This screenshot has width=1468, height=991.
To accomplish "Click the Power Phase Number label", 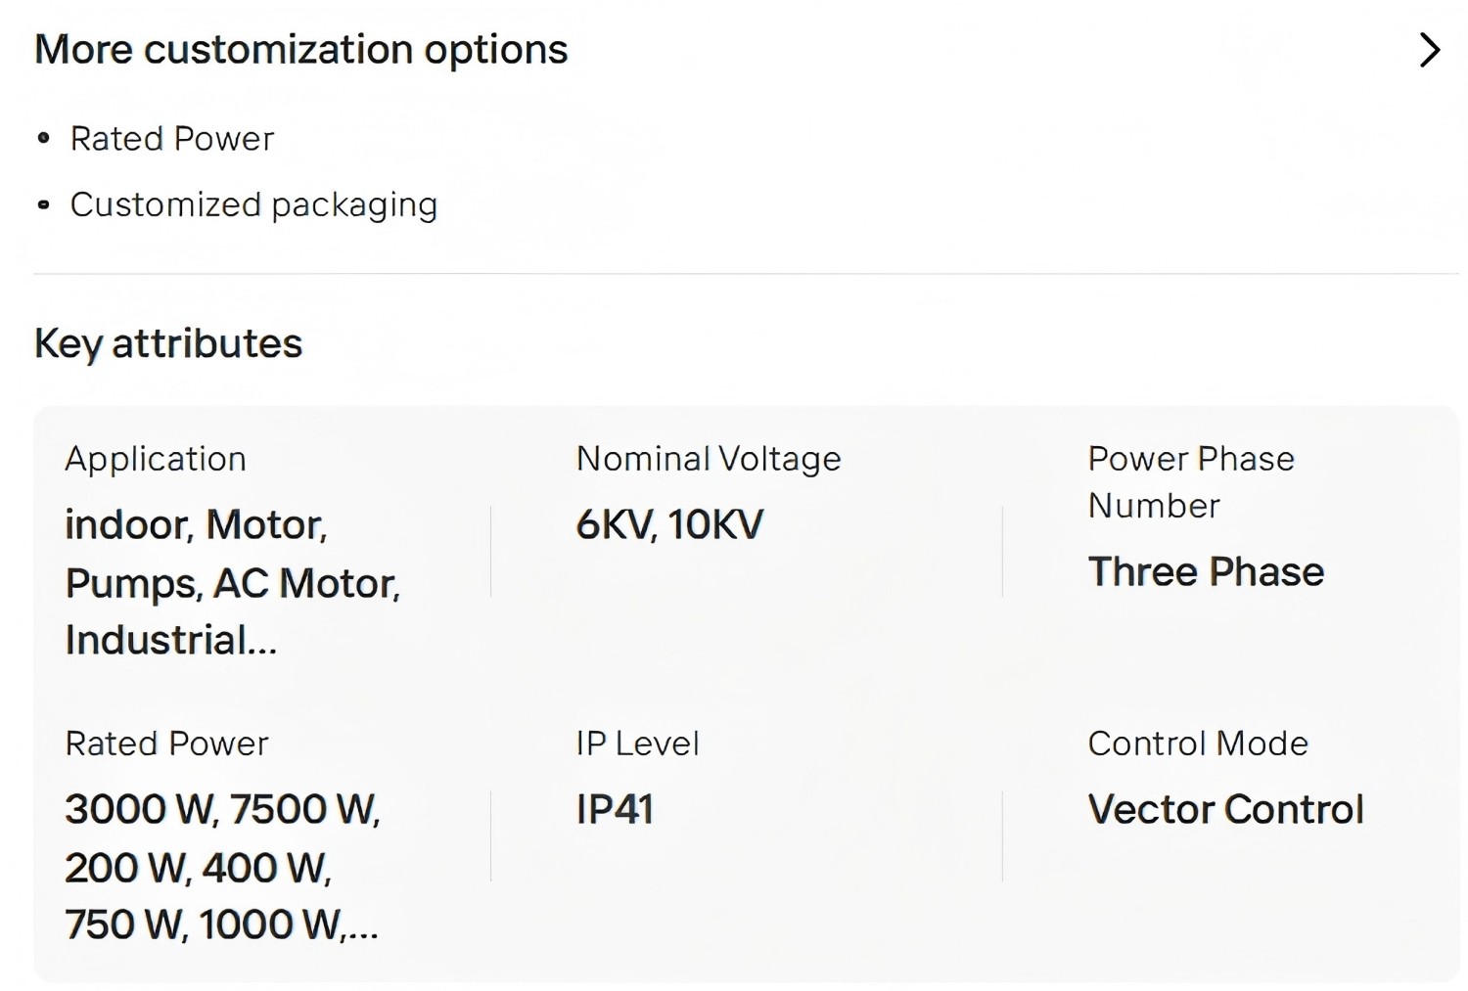I will pos(1191,482).
